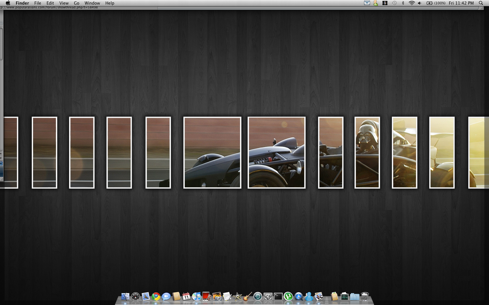Screen dimensions: 489x305
Task: Open the Mail stamp icon in dock
Action: point(146,296)
